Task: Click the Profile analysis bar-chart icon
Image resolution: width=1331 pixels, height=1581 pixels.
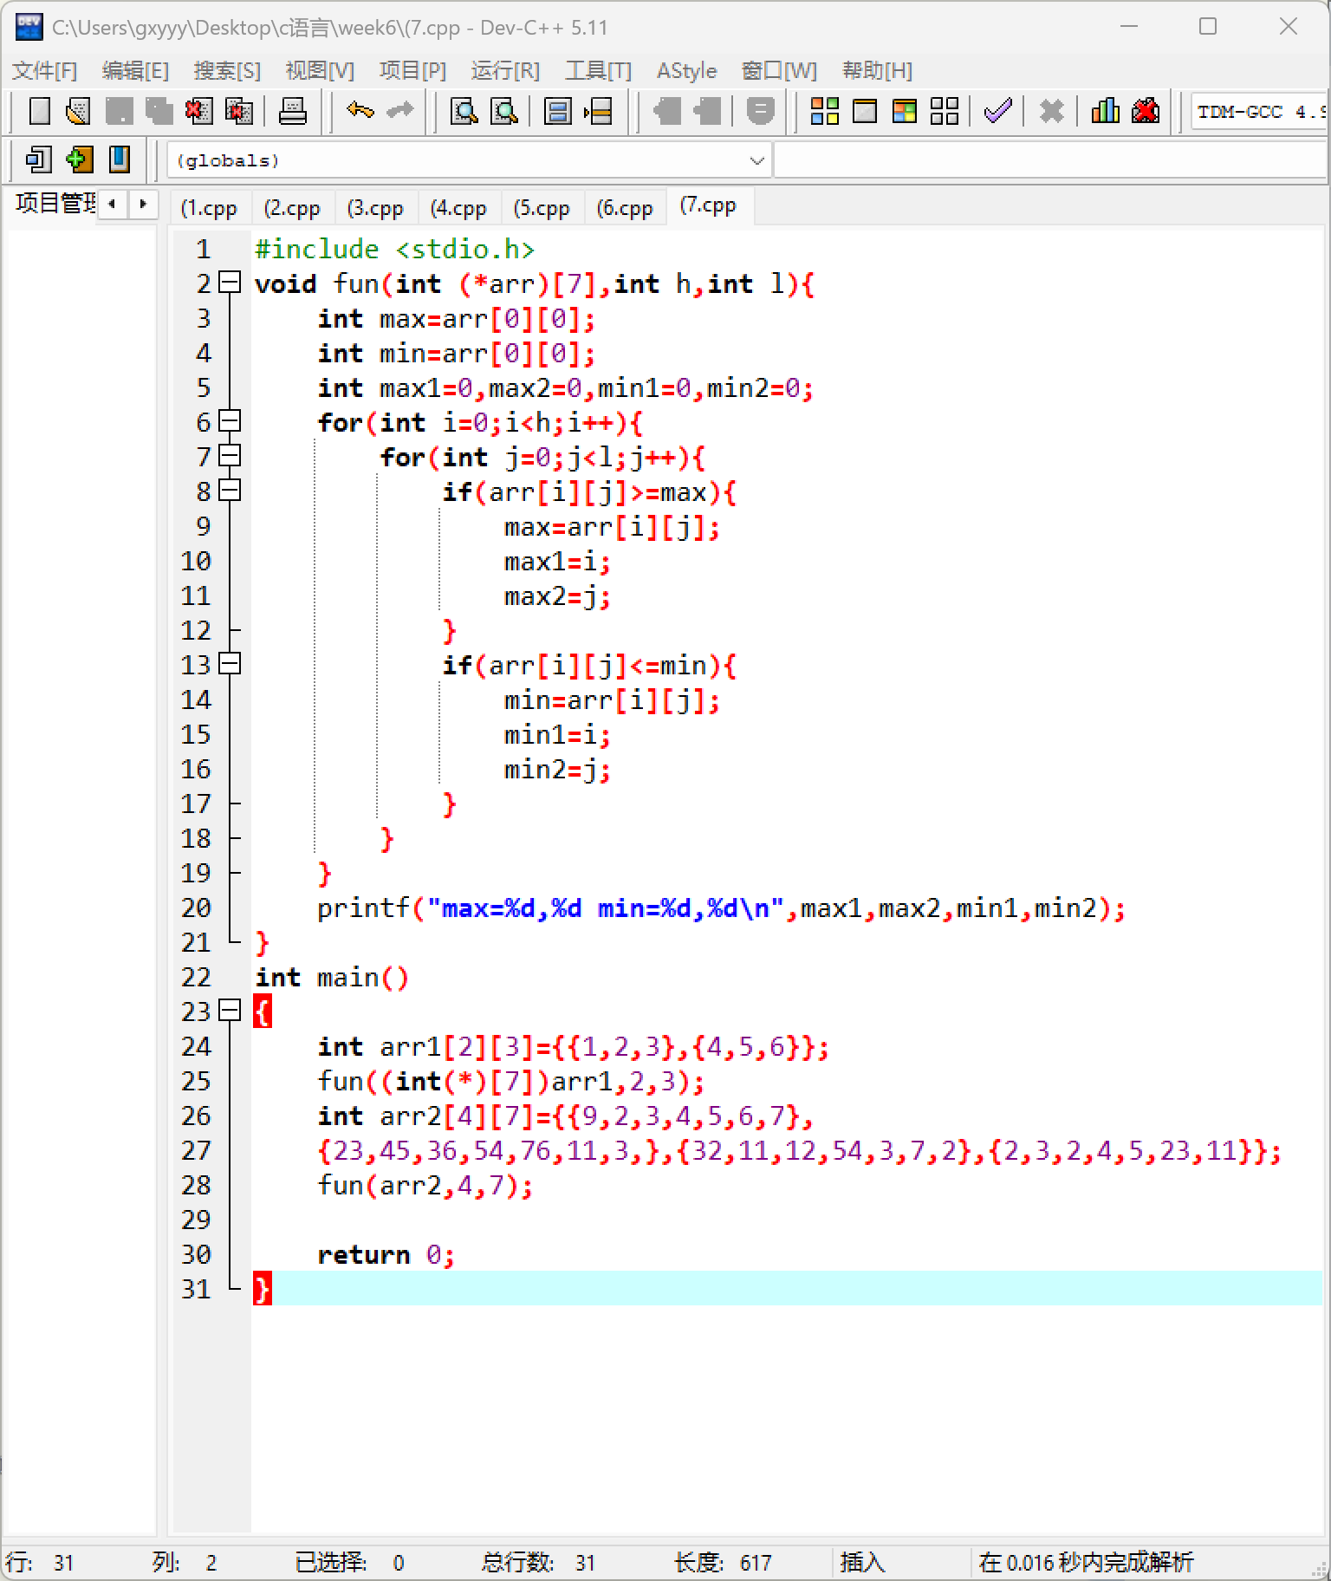Action: (1105, 111)
